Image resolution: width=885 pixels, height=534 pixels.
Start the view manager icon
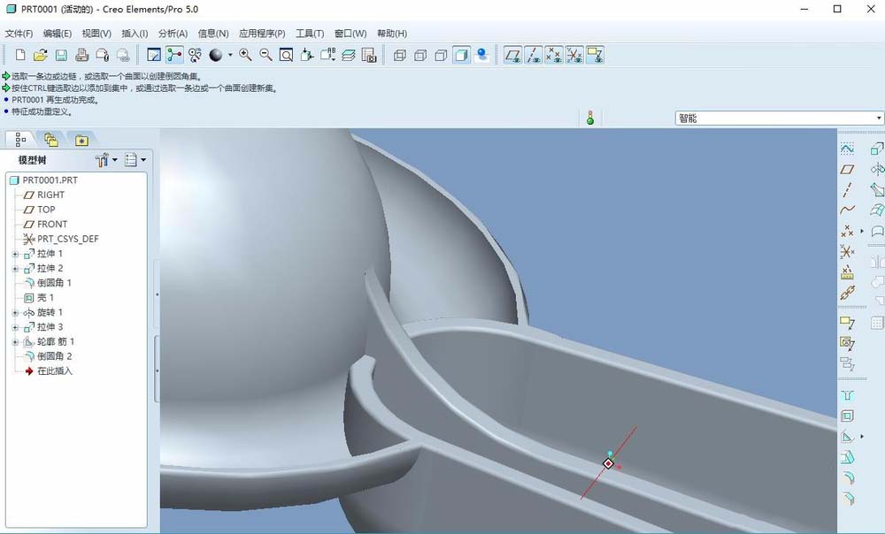click(368, 55)
